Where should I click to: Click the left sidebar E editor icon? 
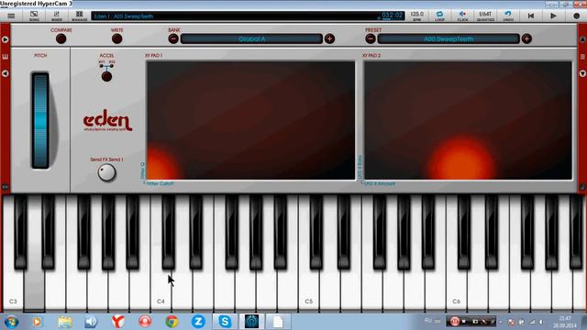click(x=6, y=57)
